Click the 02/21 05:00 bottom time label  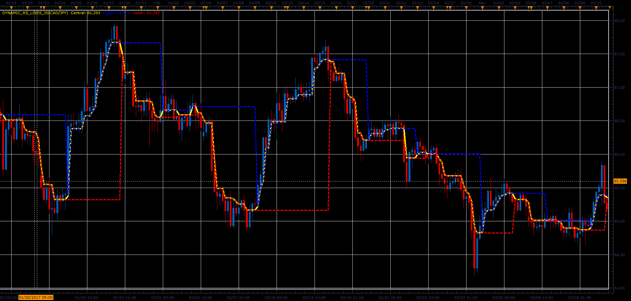[390, 298]
